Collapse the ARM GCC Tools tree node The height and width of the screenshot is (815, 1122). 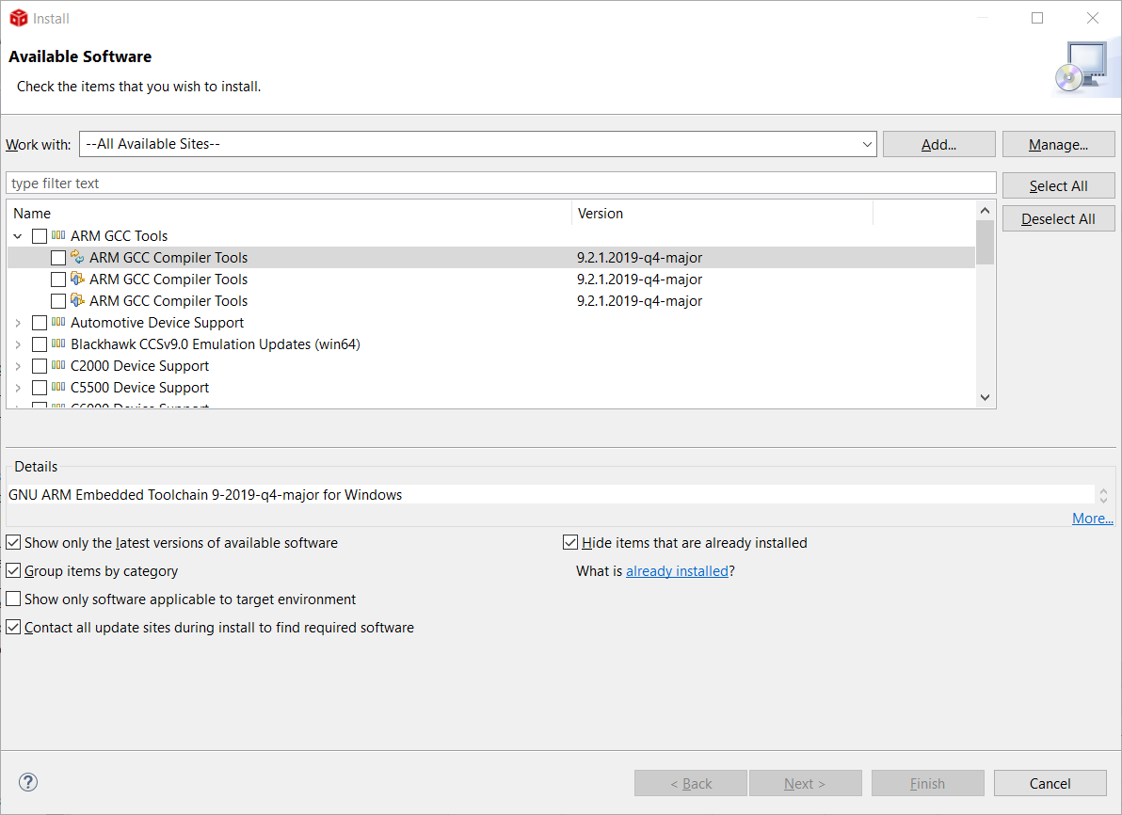pyautogui.click(x=18, y=236)
